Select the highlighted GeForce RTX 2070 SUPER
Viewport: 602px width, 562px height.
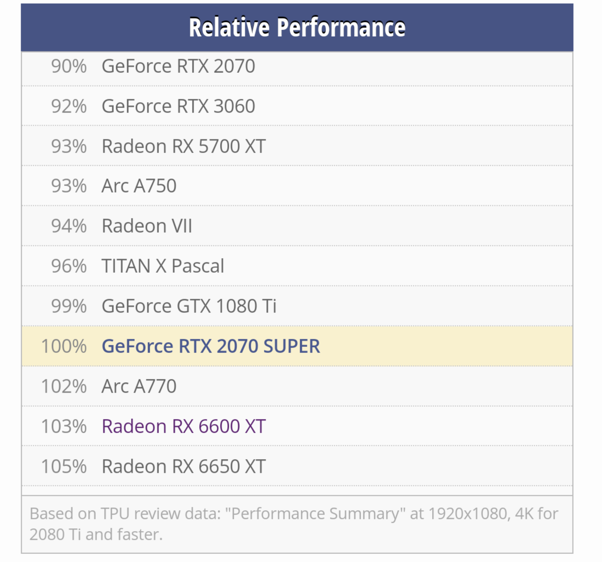[211, 346]
